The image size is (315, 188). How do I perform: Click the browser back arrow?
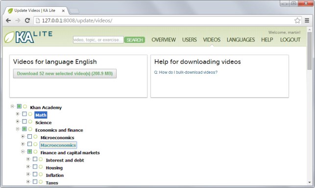[8, 21]
